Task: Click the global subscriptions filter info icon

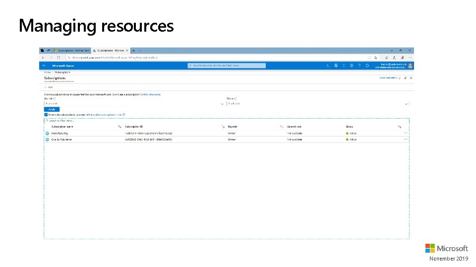Action: click(x=124, y=115)
